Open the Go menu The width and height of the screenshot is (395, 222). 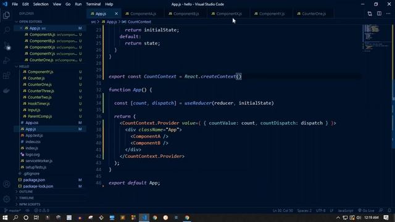coord(68,4)
